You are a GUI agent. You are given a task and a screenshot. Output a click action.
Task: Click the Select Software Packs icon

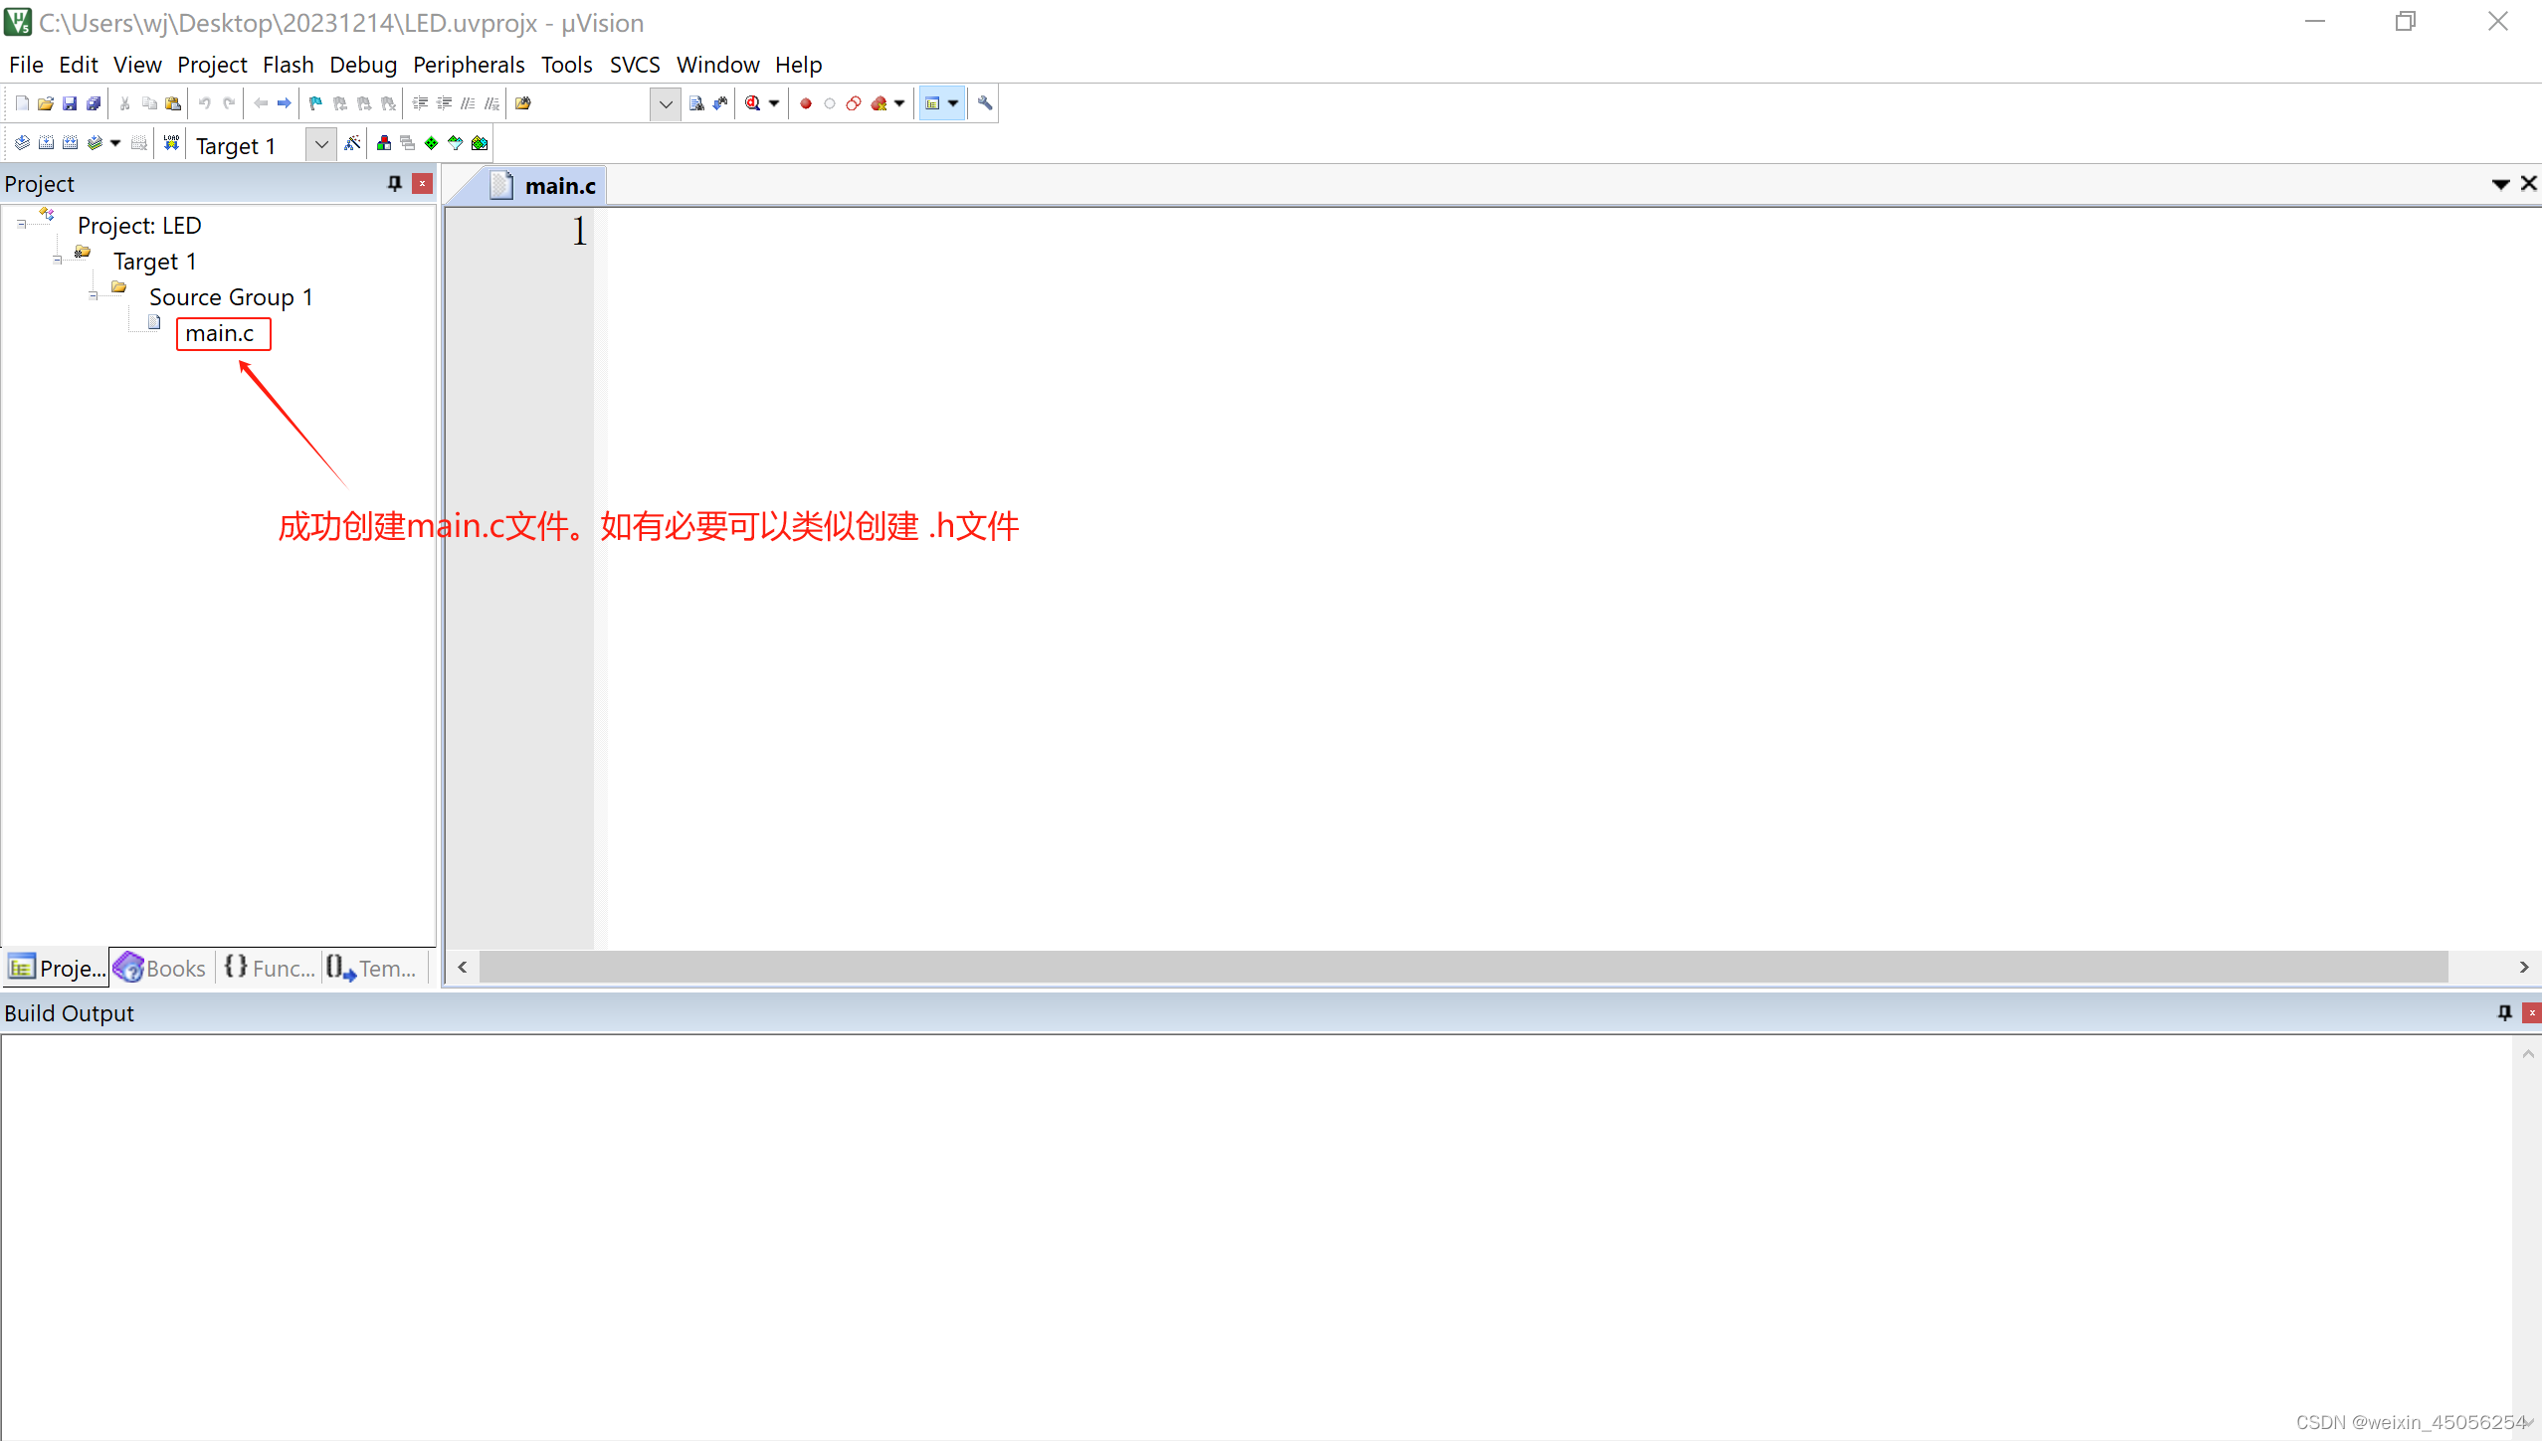(456, 143)
